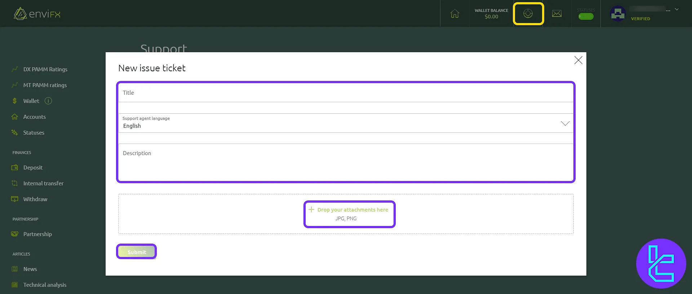Open Accounts in the sidebar
This screenshot has width=692, height=294.
point(34,117)
